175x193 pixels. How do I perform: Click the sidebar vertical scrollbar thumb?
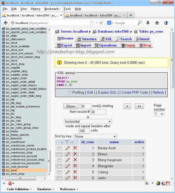tap(49, 161)
